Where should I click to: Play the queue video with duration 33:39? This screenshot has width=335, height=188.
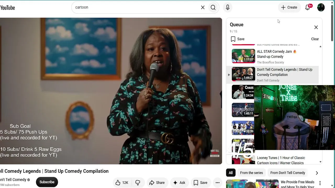click(x=243, y=128)
